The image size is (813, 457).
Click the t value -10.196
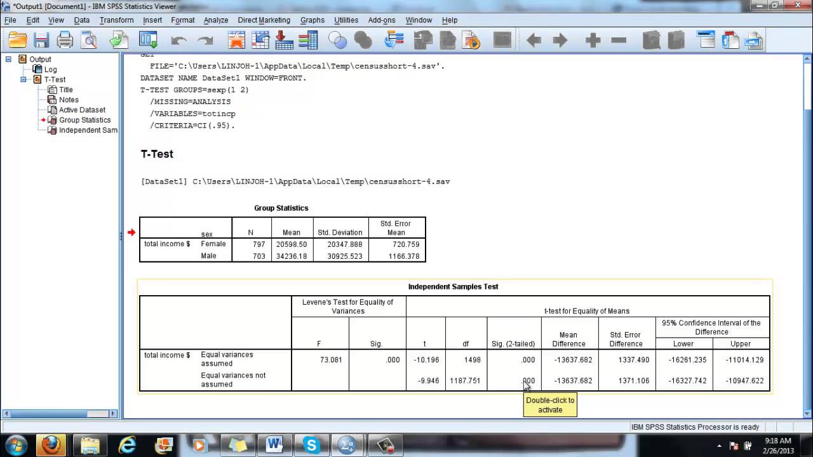click(x=426, y=360)
